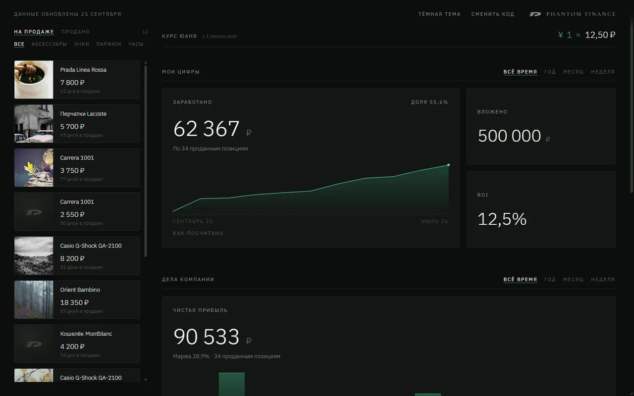Click the item count 12 beside ПРОДАНО
This screenshot has height=396, width=634.
[145, 32]
